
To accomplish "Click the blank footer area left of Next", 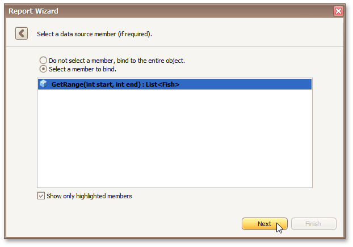I will point(125,224).
